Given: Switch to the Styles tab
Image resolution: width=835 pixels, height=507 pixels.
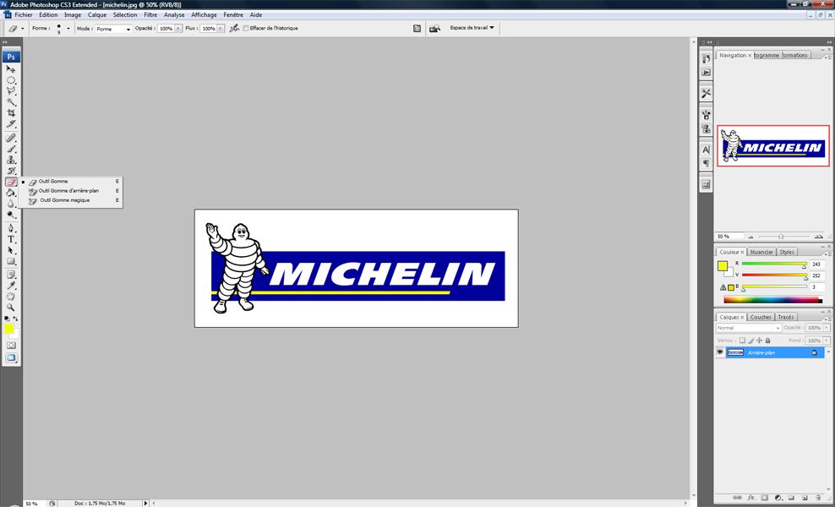Looking at the screenshot, I should (x=787, y=252).
